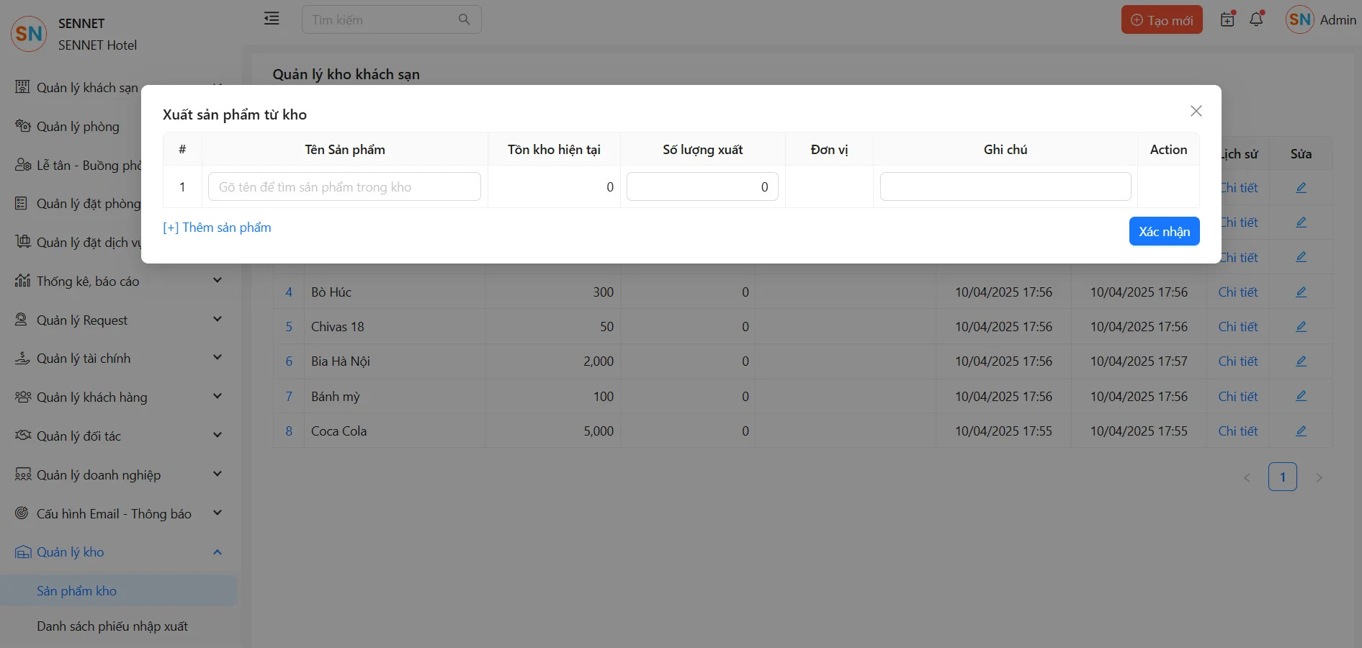Click the Admin SN avatar
Image resolution: width=1362 pixels, height=648 pixels.
click(1300, 19)
